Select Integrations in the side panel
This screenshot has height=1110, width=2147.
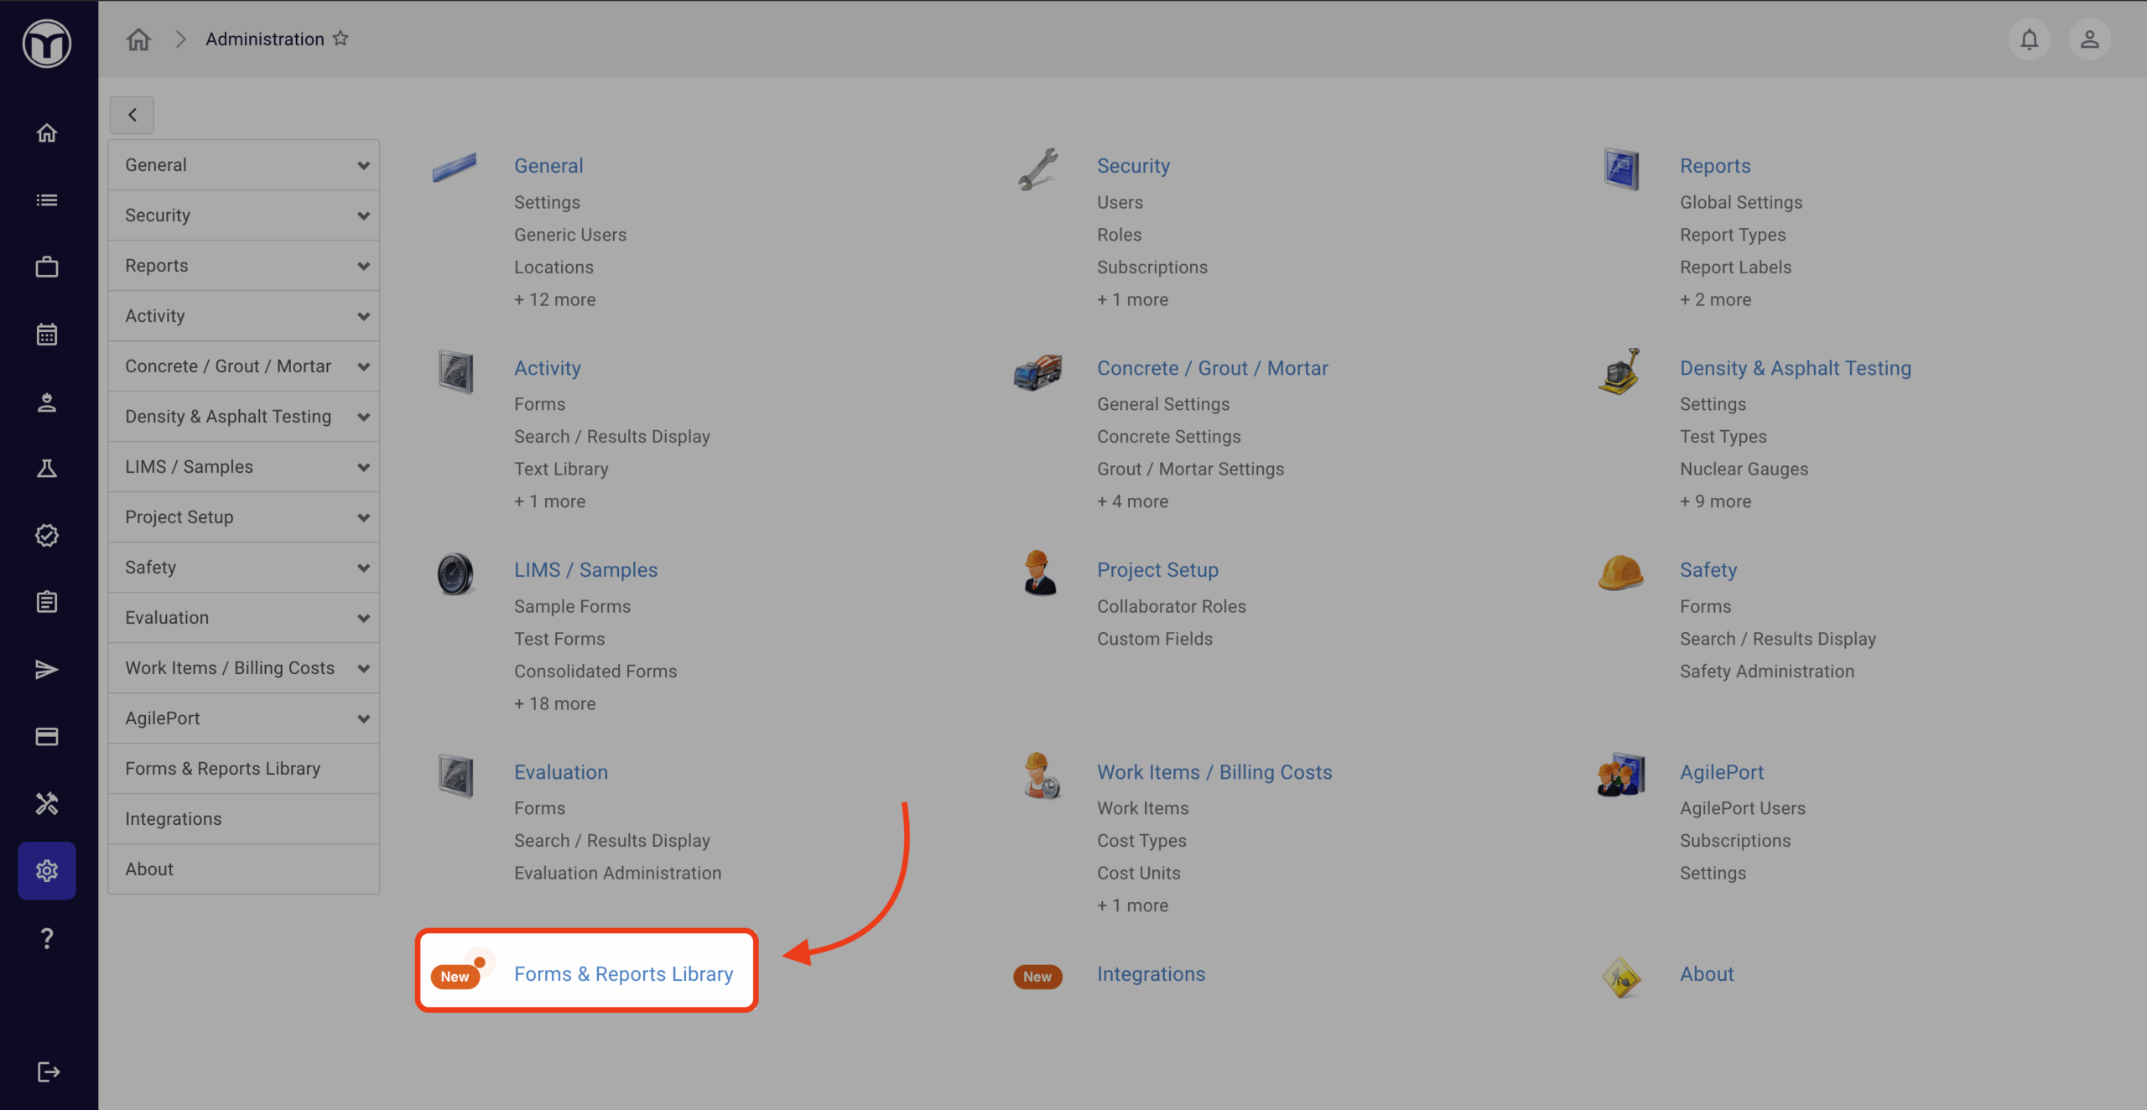tap(174, 819)
